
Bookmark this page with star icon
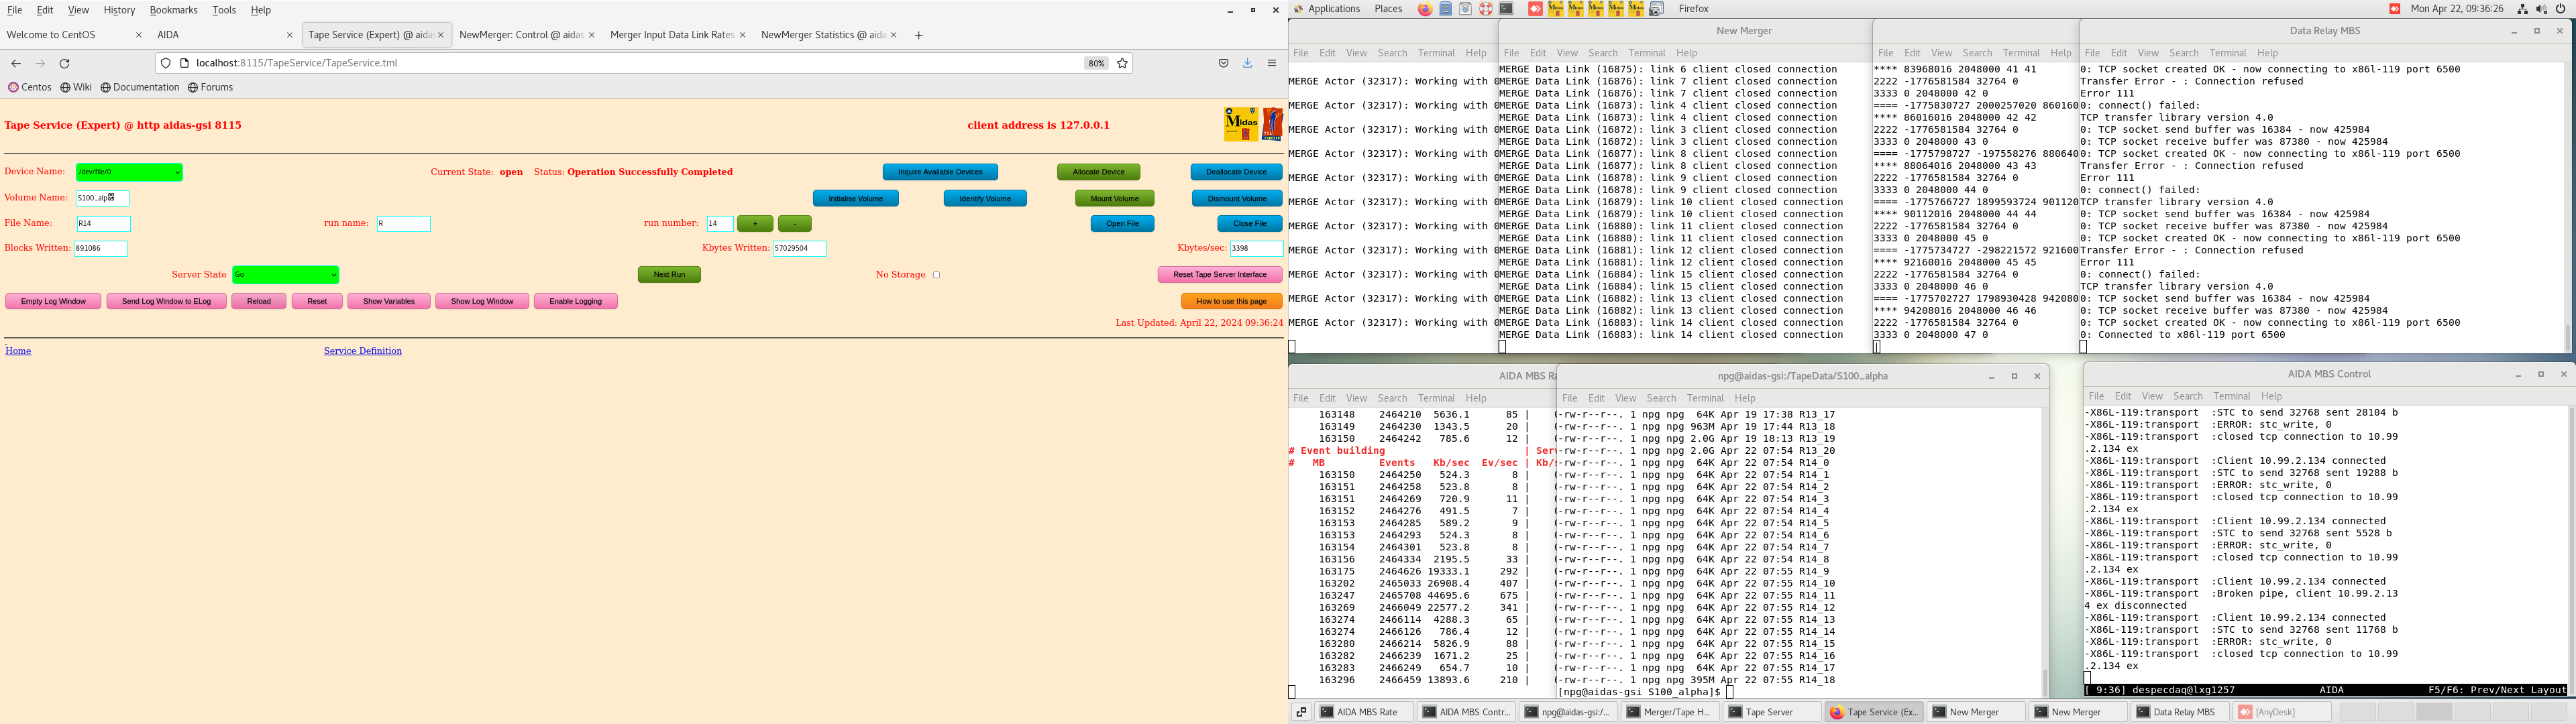coord(1122,63)
